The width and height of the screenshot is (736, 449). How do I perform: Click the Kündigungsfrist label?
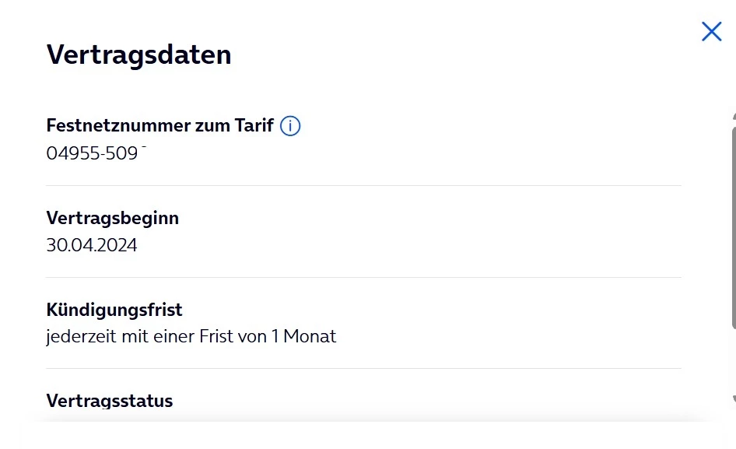(114, 310)
